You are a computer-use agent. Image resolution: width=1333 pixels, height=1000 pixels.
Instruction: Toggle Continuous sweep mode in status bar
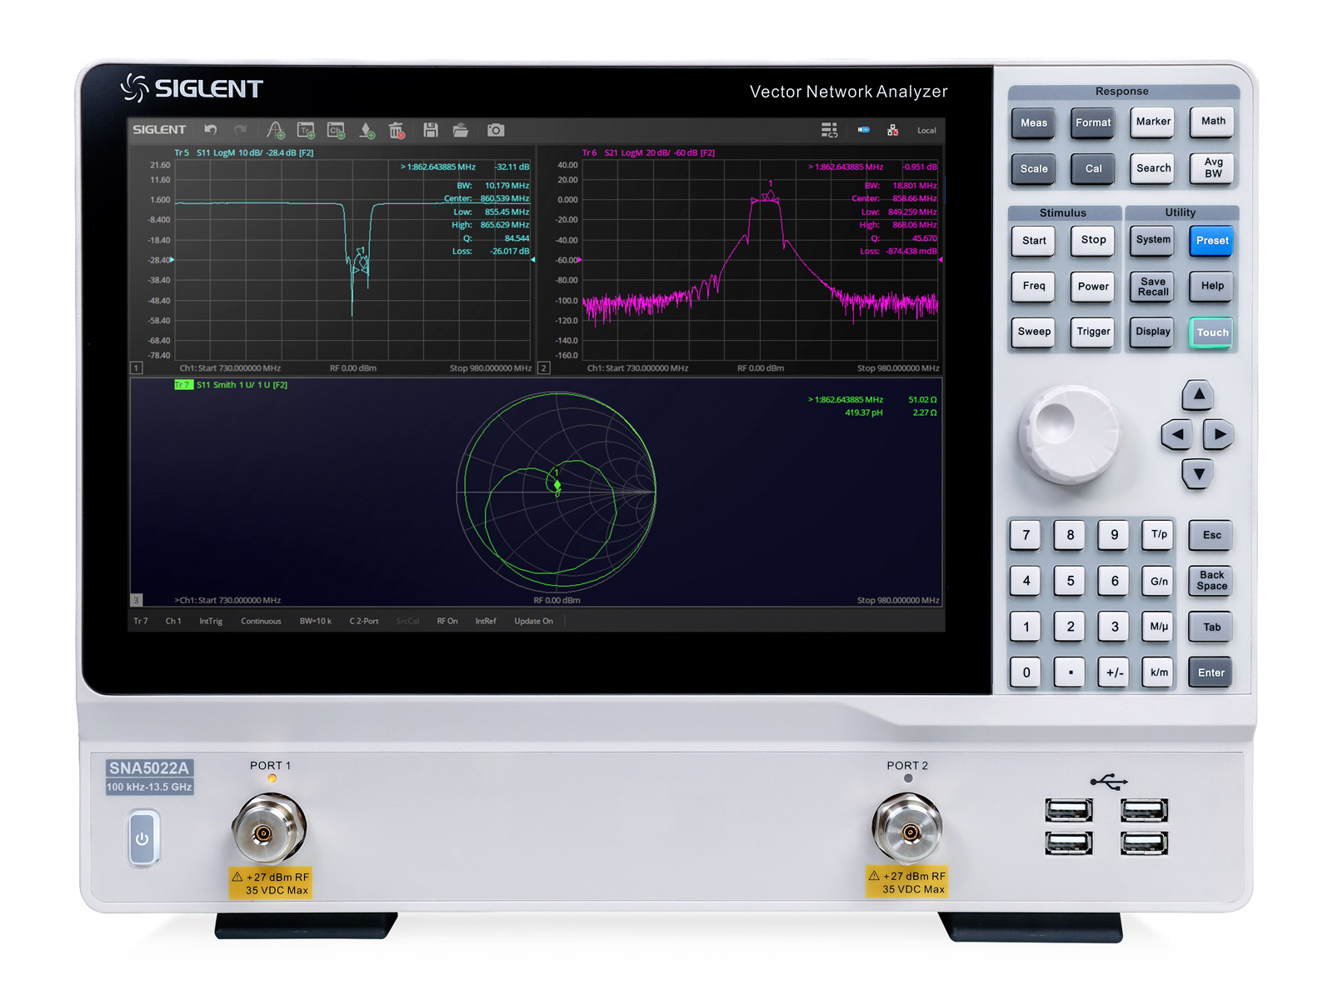261,621
